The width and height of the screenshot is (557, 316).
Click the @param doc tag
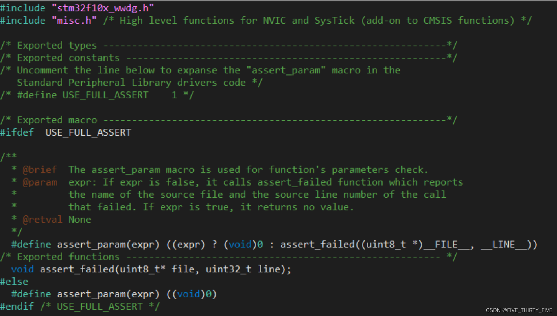click(40, 182)
